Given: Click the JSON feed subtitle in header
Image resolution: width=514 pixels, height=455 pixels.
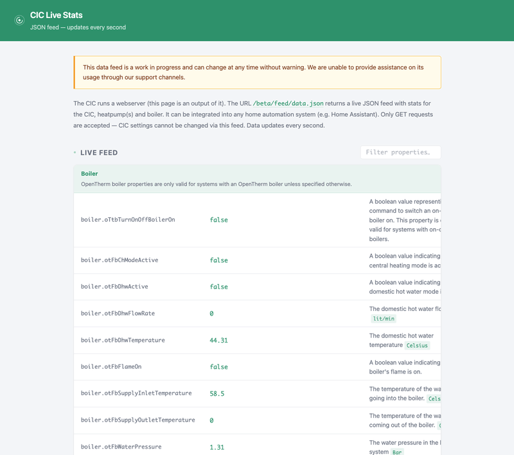Looking at the screenshot, I should tap(78, 28).
